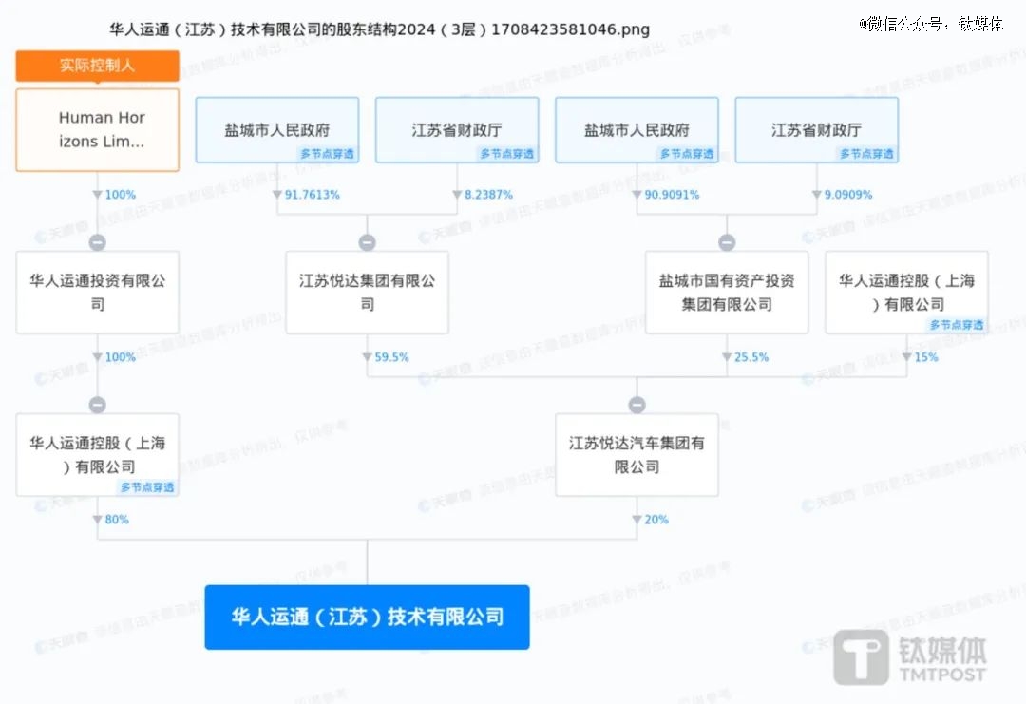Open the 盐城市国有资产投资集团有限公司 node

click(x=727, y=293)
